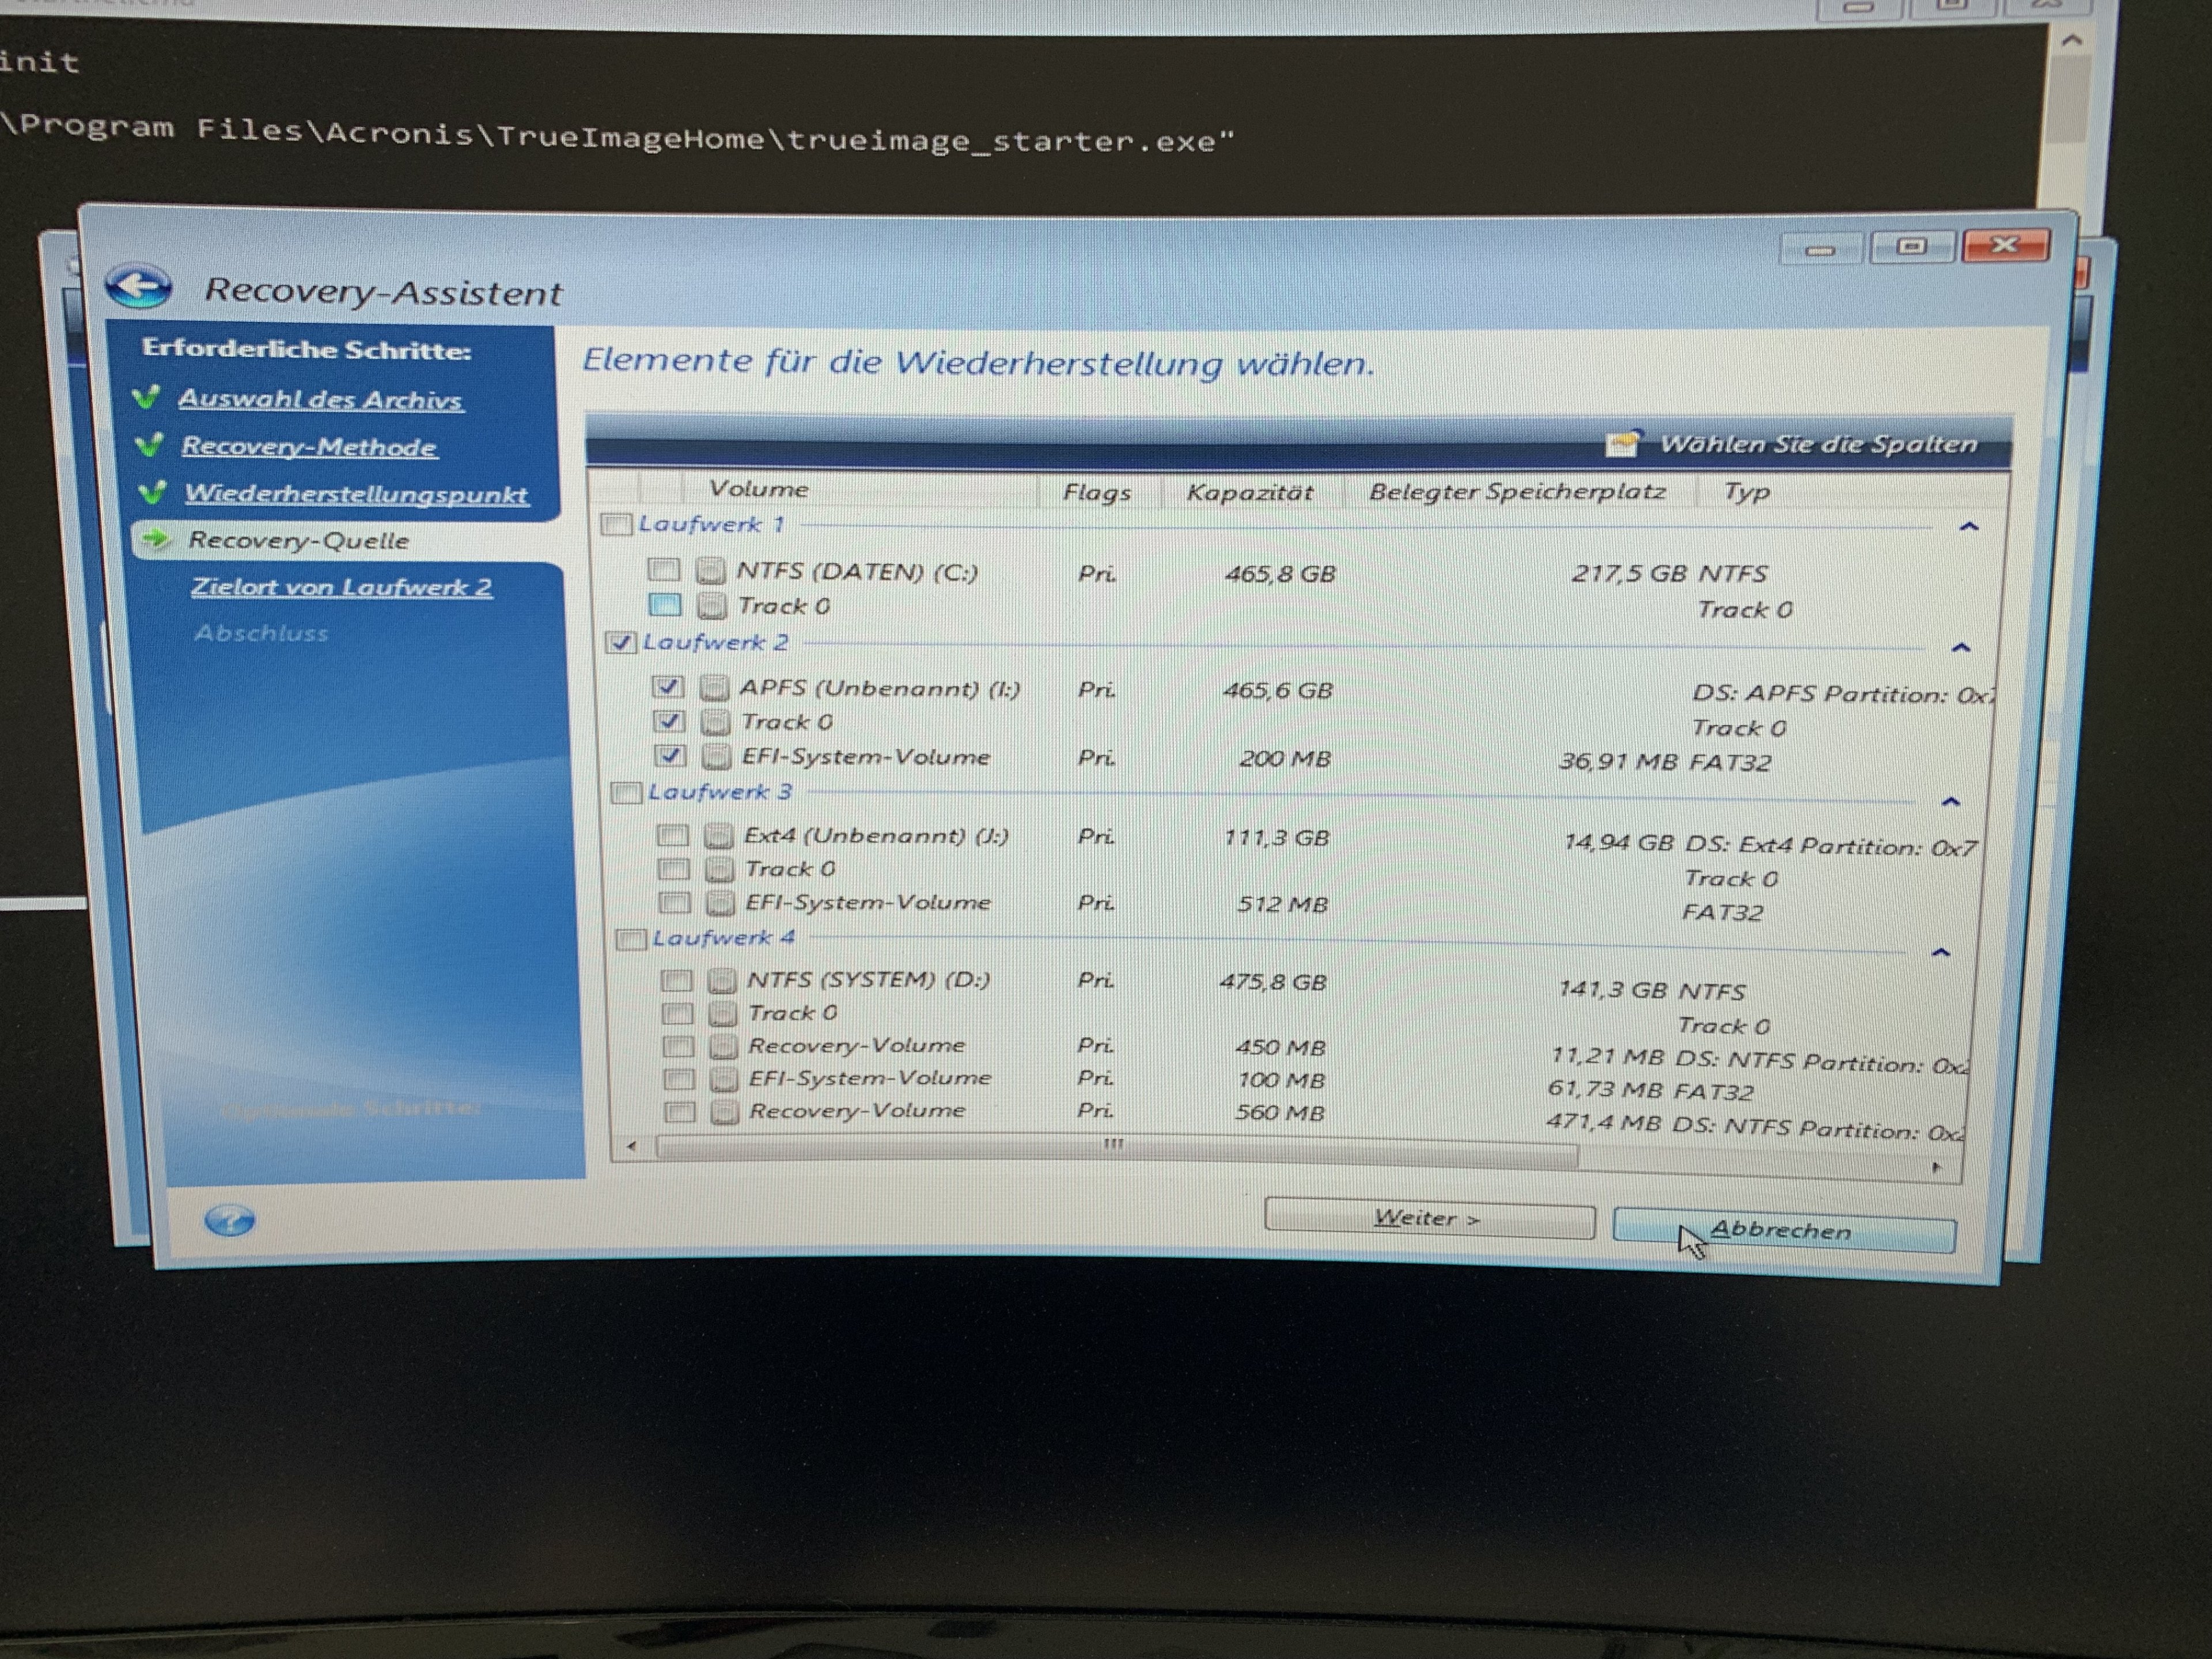Check the Laufwerk 1 checkbox

616,524
